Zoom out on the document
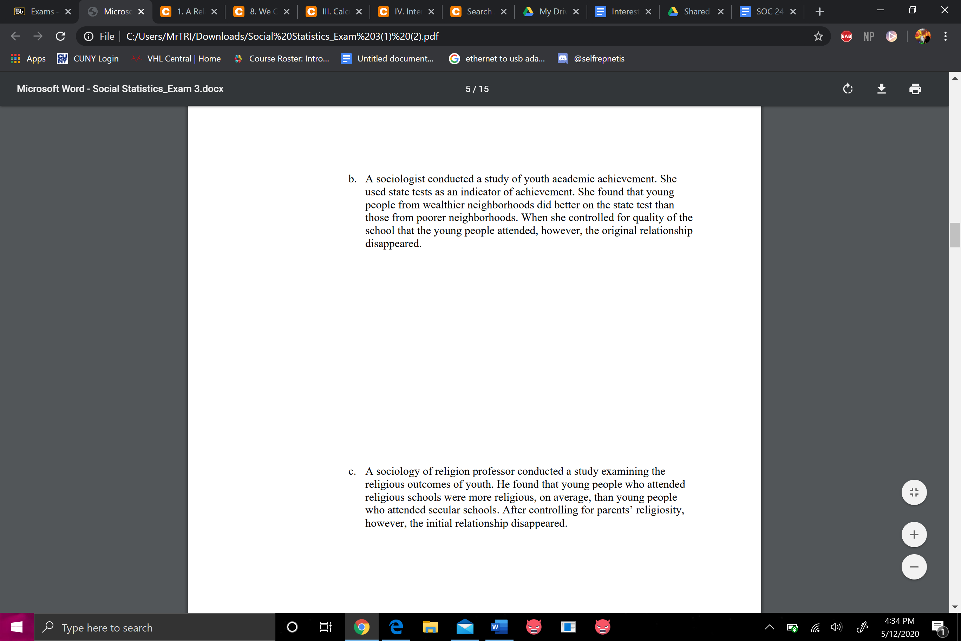 point(914,566)
